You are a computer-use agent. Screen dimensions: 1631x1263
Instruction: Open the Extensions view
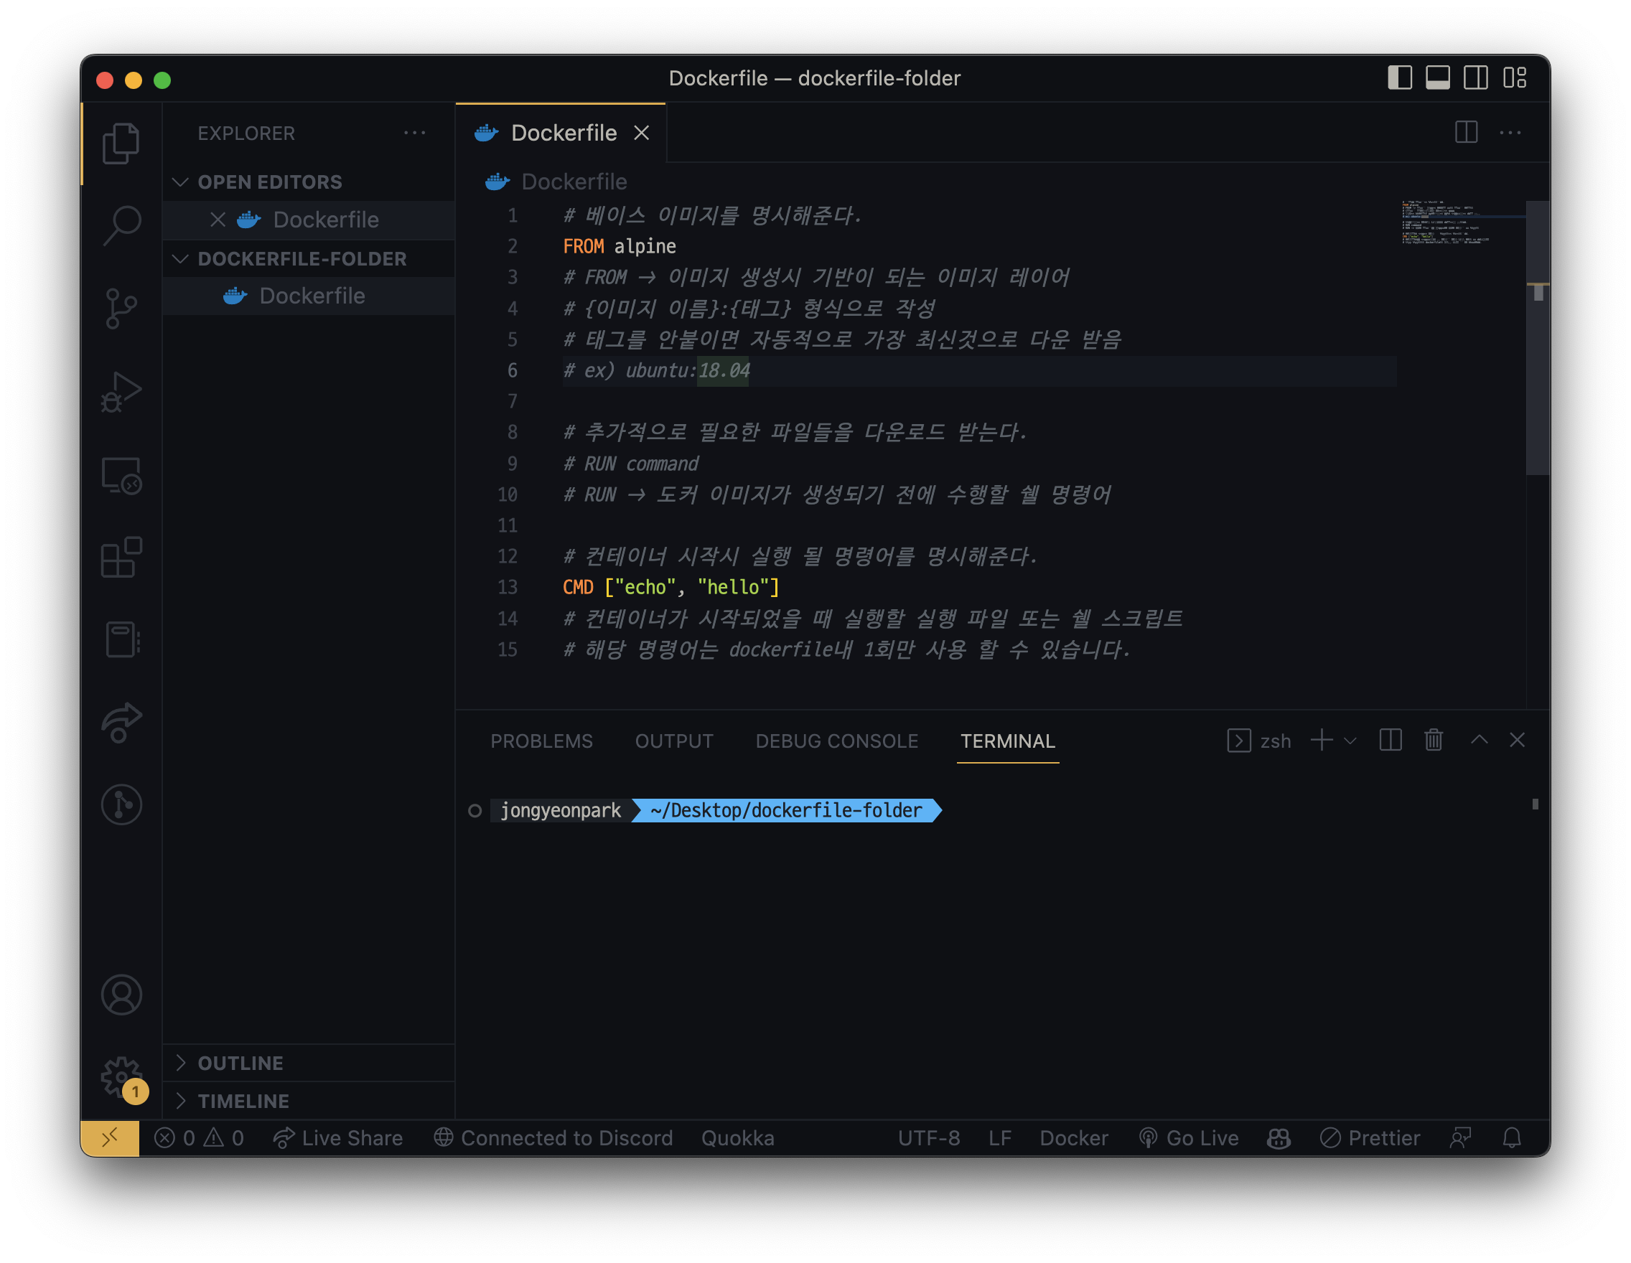pyautogui.click(x=122, y=558)
